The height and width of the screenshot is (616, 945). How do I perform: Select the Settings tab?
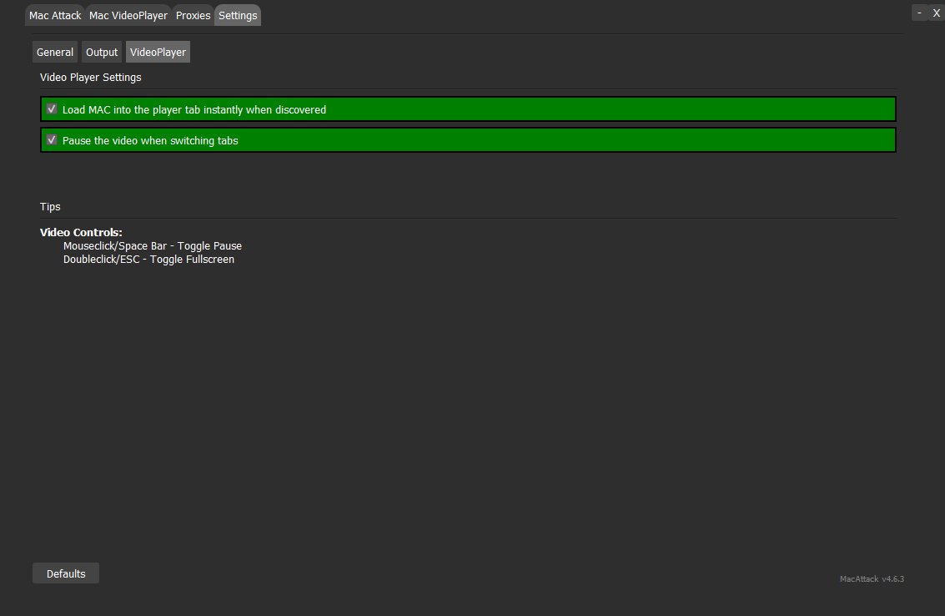[238, 16]
